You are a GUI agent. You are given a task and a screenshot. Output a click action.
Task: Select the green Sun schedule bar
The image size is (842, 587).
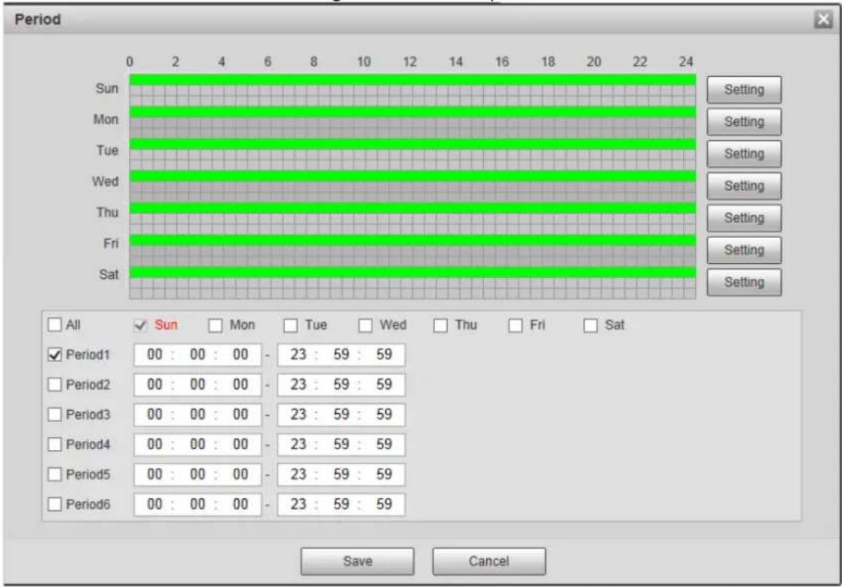[412, 80]
